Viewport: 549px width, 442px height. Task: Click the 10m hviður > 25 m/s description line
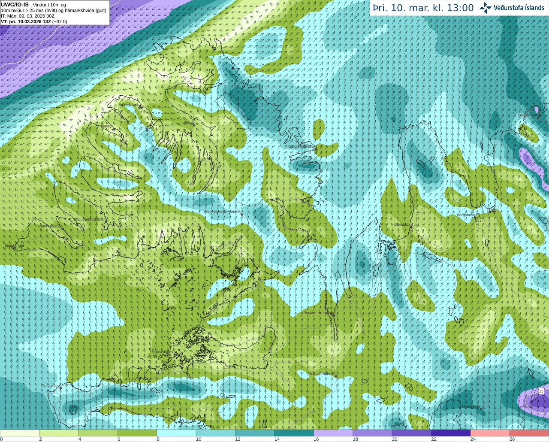pyautogui.click(x=54, y=10)
